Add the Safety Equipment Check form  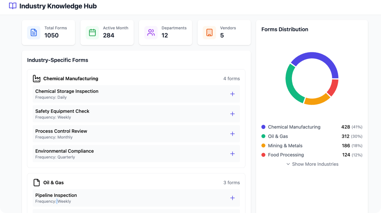233,114
